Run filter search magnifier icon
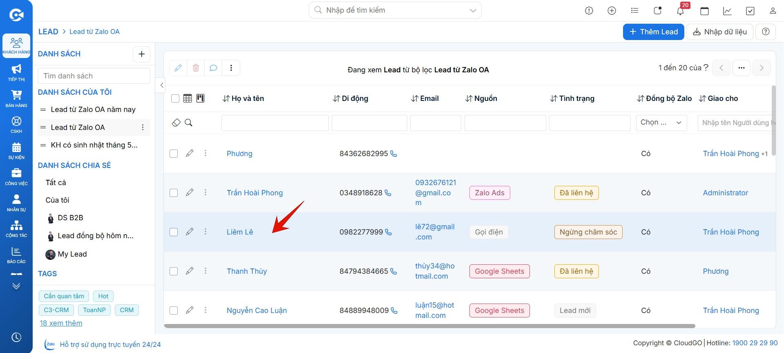Image resolution: width=784 pixels, height=353 pixels. click(x=188, y=123)
